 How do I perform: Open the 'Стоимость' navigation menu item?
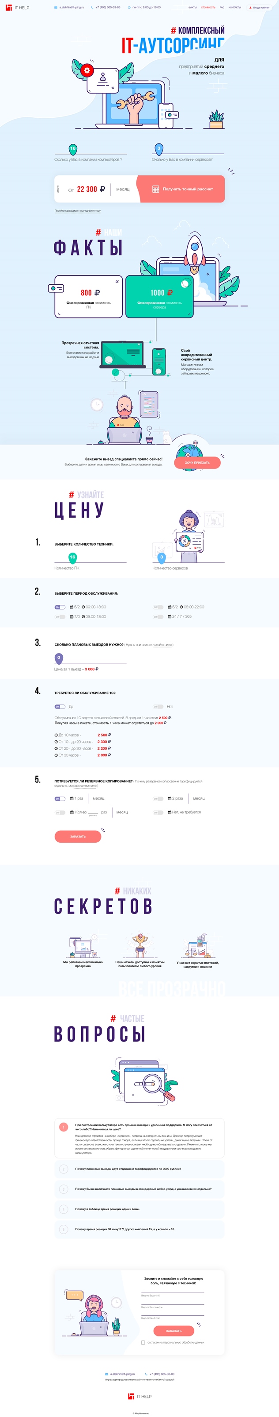[x=208, y=8]
